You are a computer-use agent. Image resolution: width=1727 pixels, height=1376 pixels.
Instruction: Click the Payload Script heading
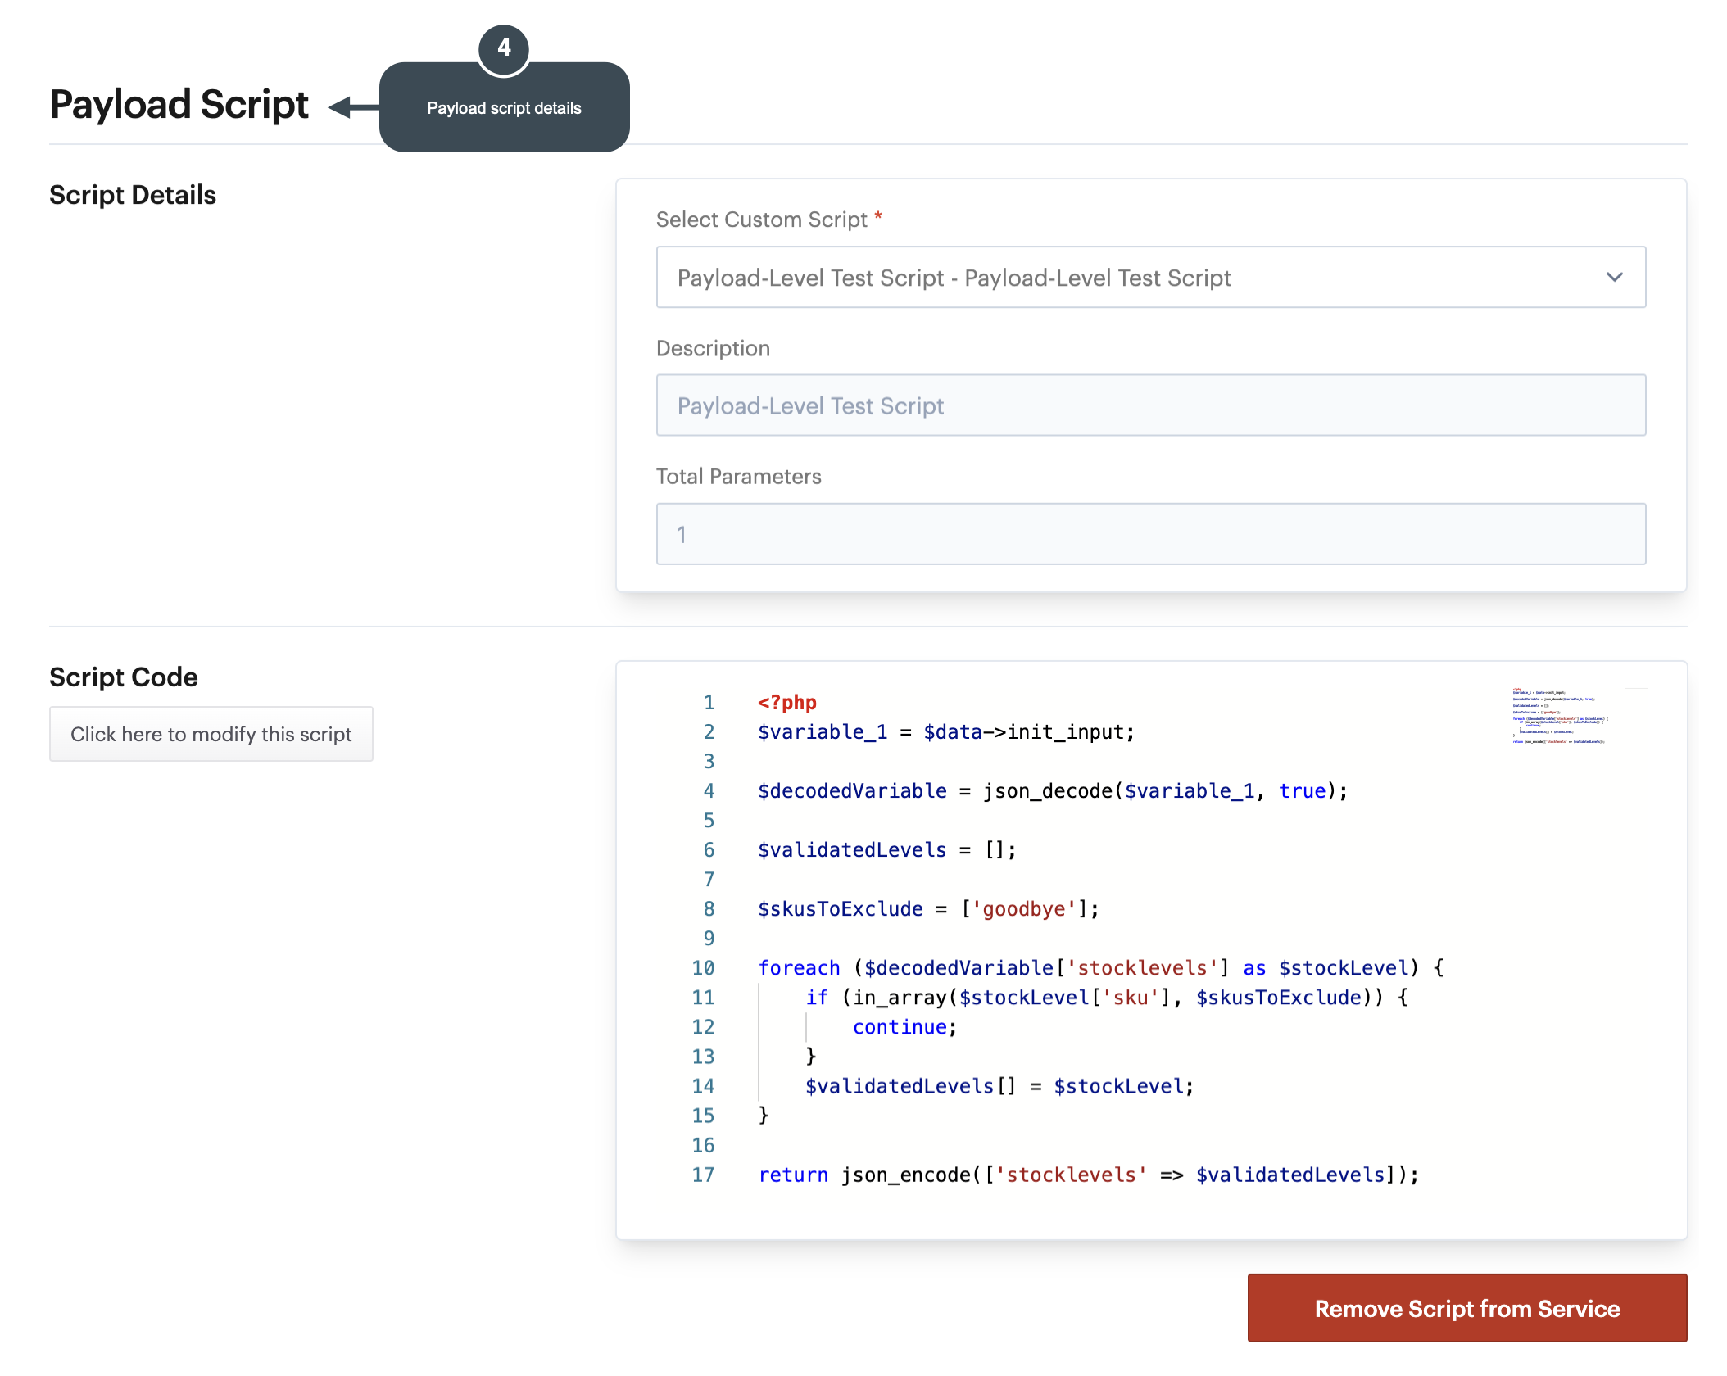coord(179,105)
